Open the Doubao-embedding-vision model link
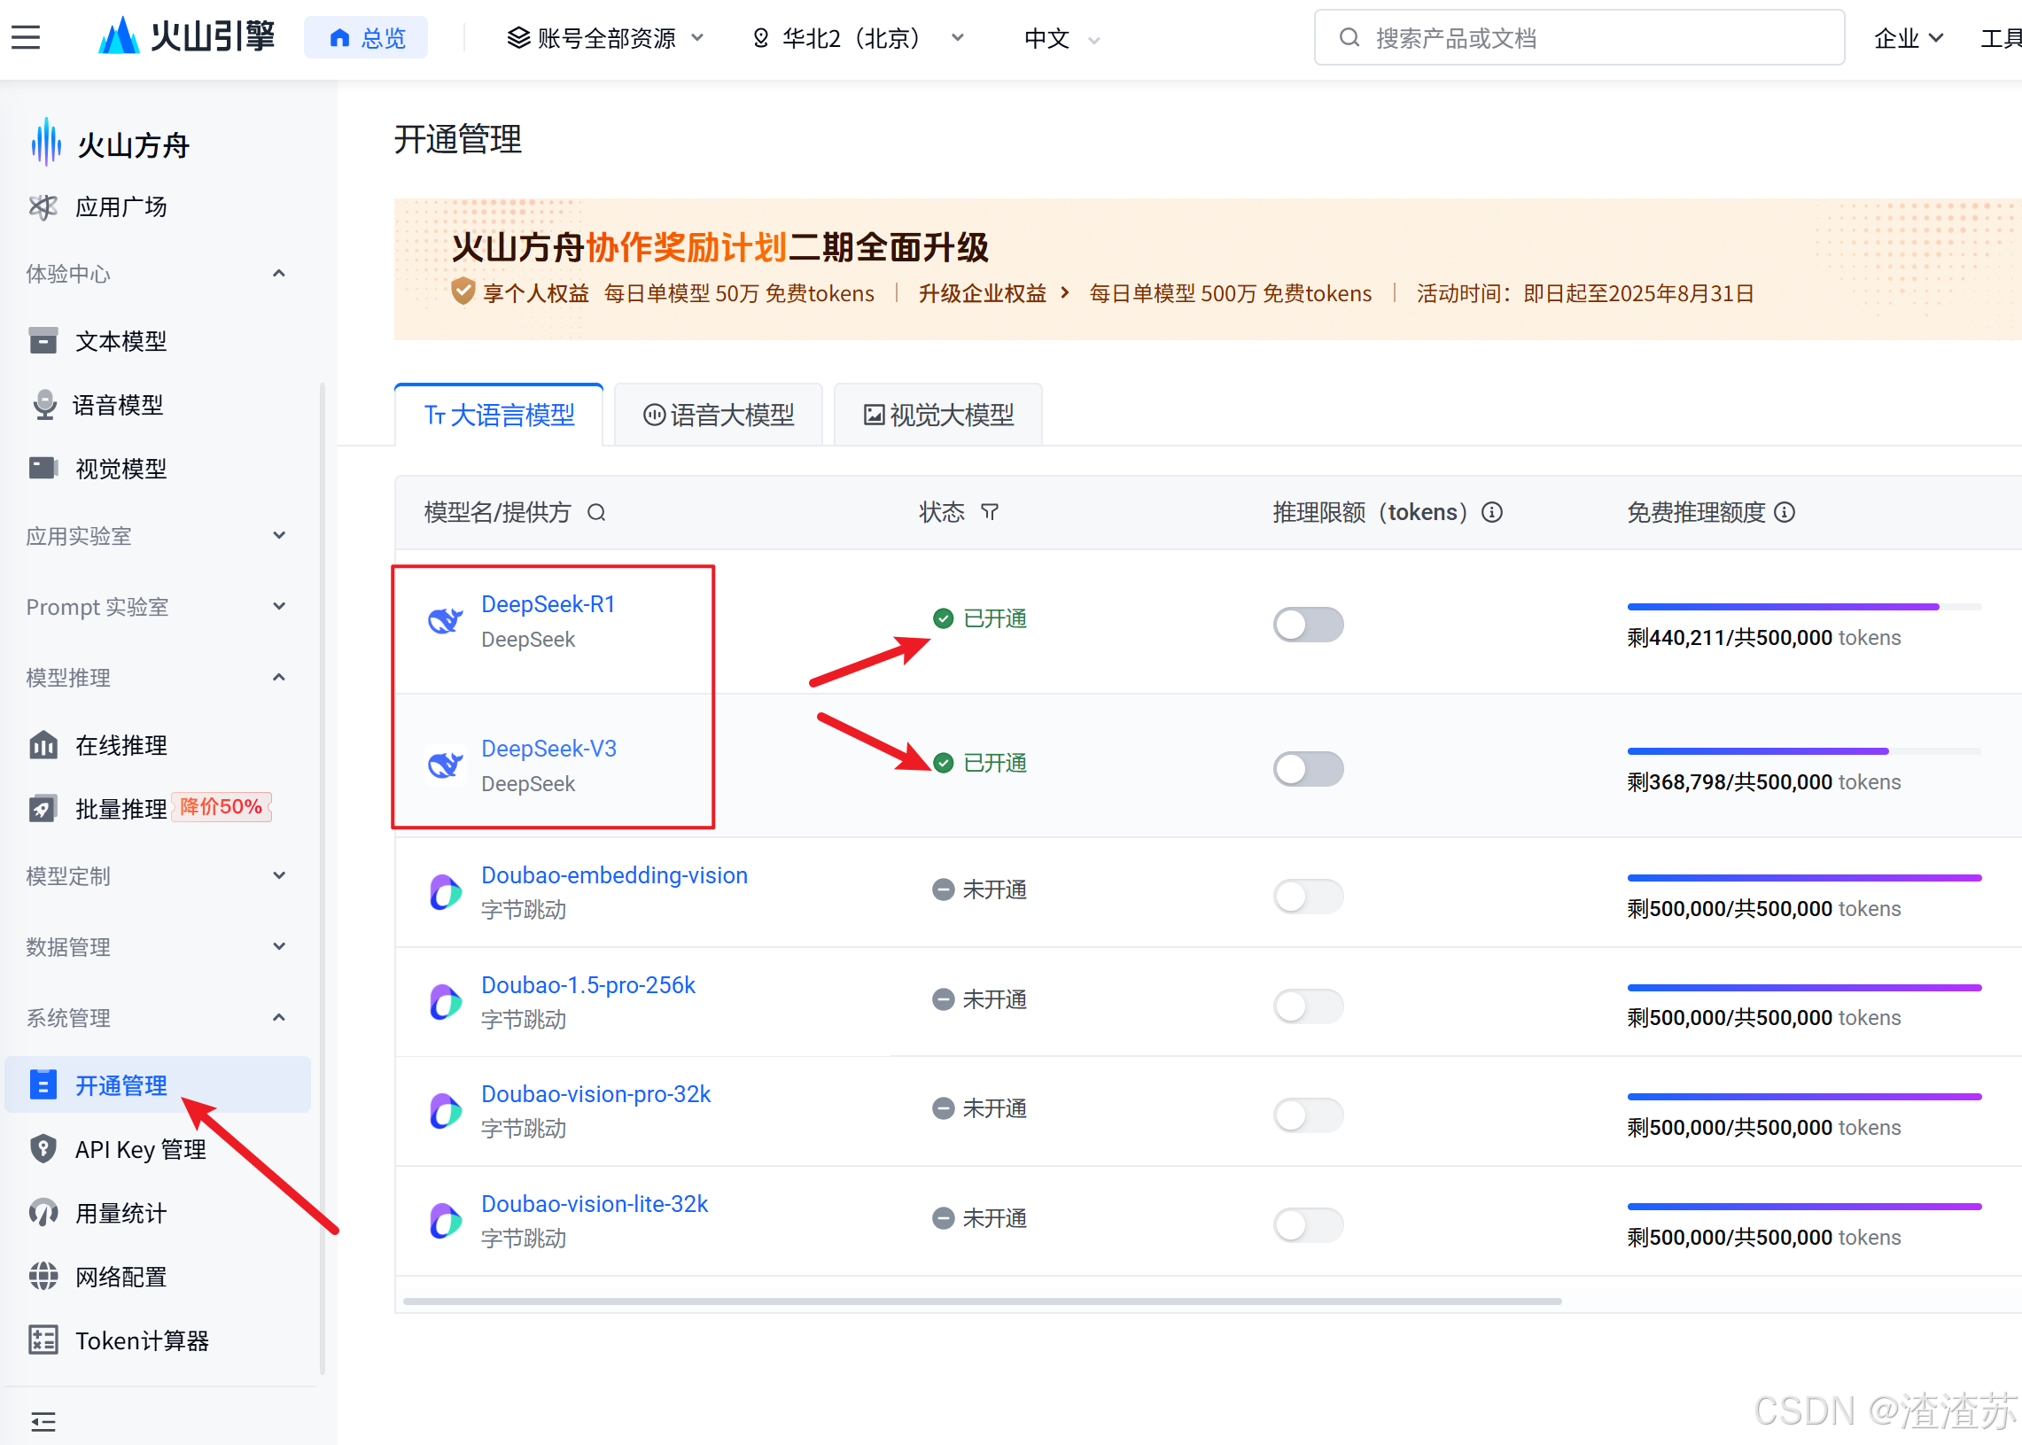The height and width of the screenshot is (1445, 2022). tap(614, 874)
